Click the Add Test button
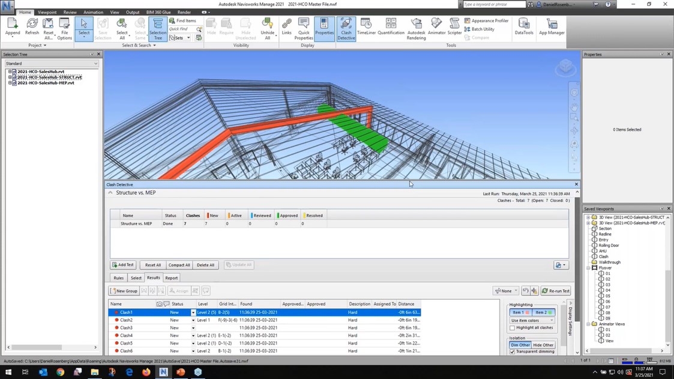Image resolution: width=674 pixels, height=379 pixels. [x=123, y=265]
